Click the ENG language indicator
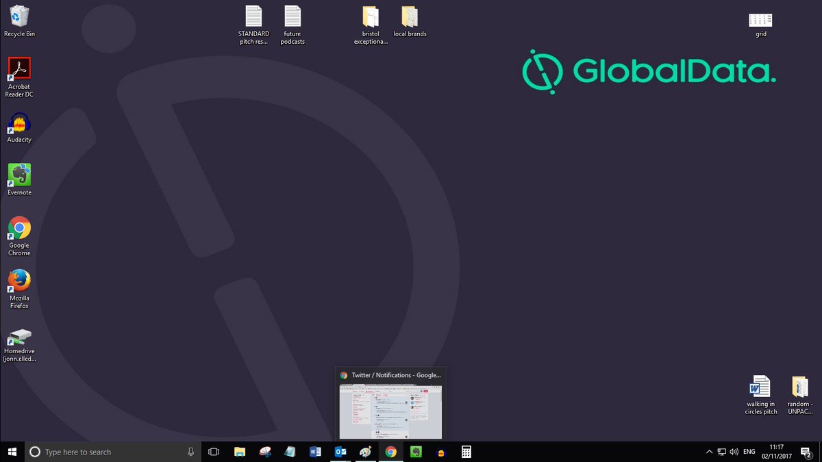The height and width of the screenshot is (462, 822). pos(749,452)
